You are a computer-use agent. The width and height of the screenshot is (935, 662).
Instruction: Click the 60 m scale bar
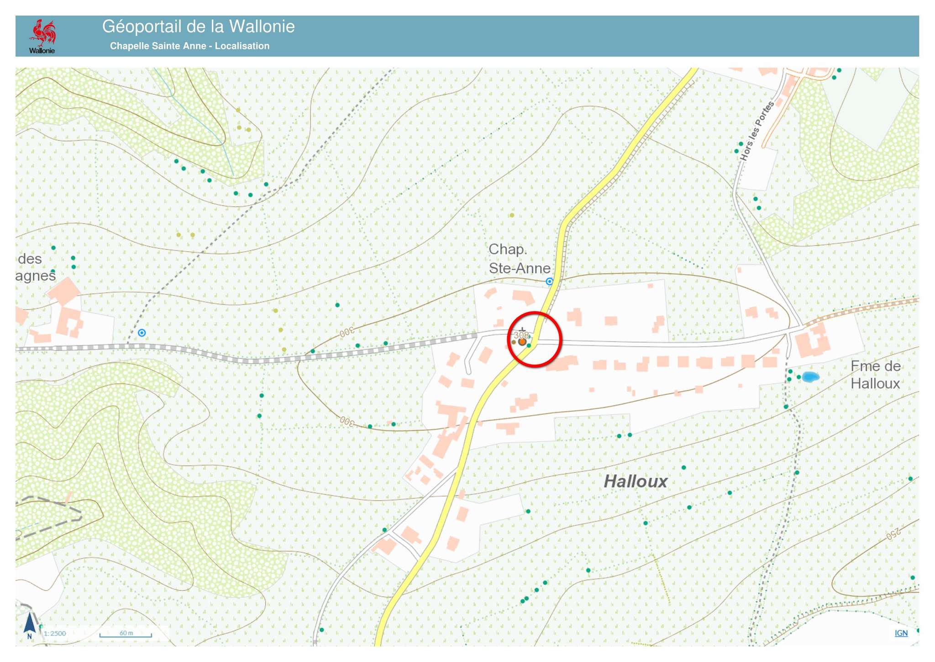[126, 634]
